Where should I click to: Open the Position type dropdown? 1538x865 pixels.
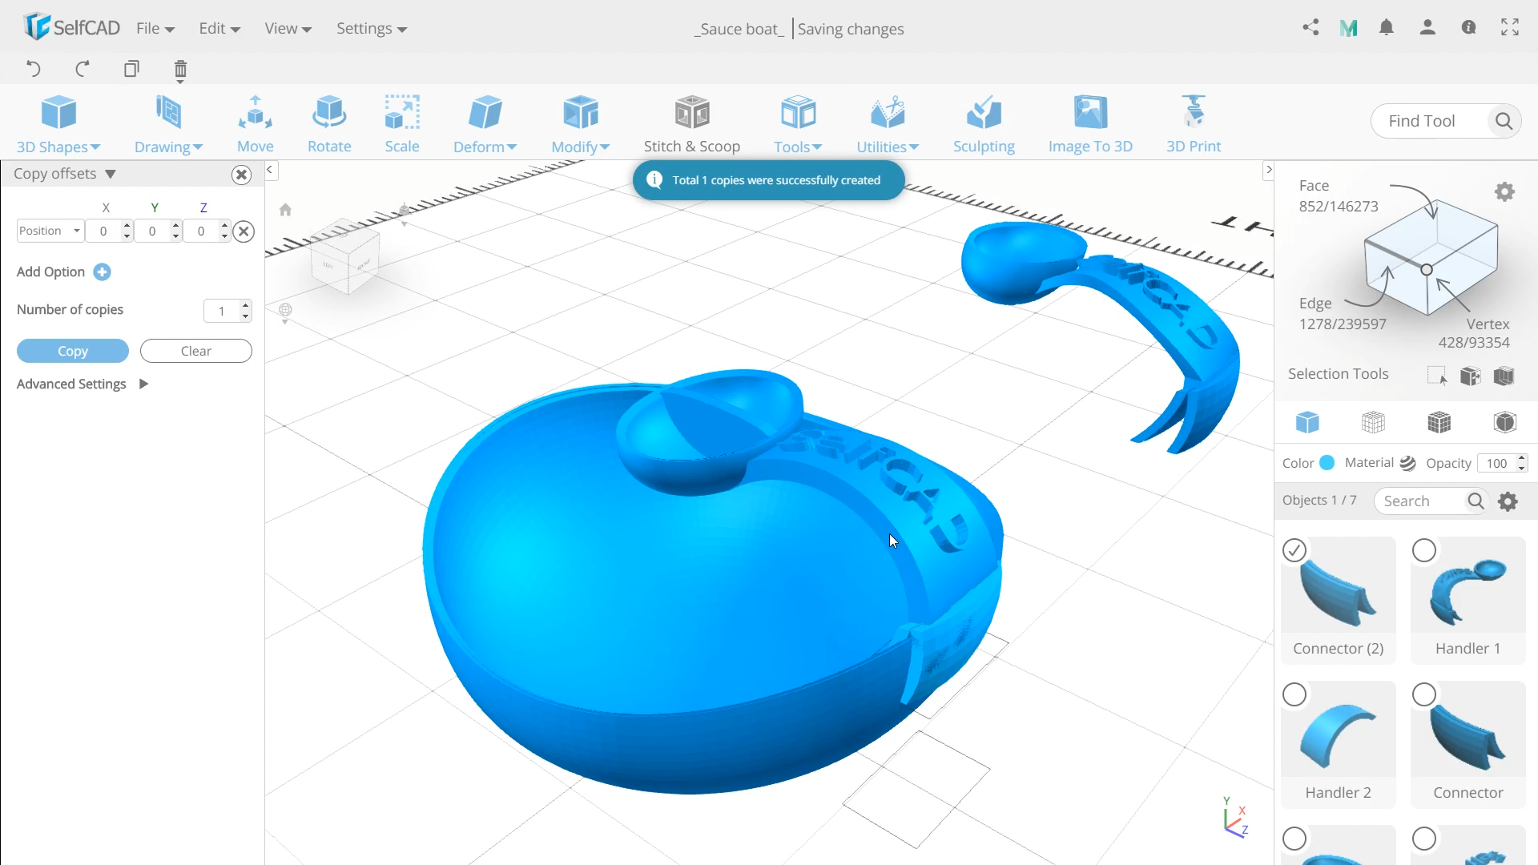coord(50,231)
